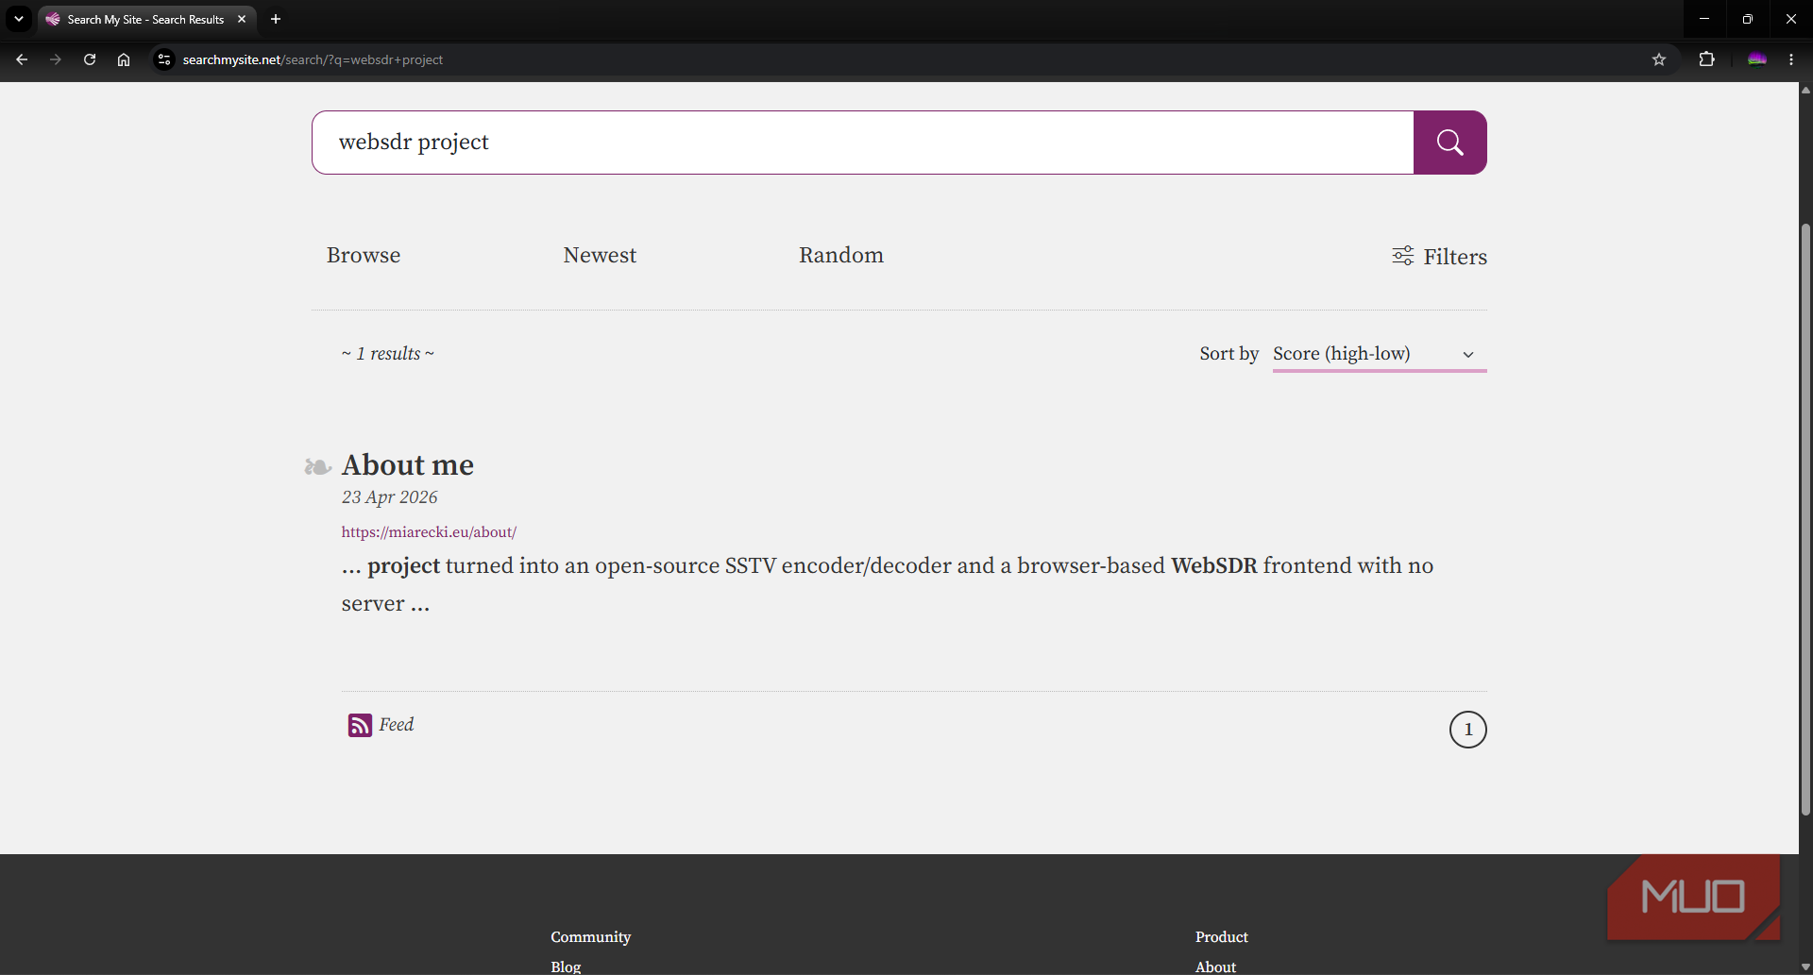This screenshot has height=975, width=1813.
Task: Click in the websdr project search field
Action: pos(863,143)
